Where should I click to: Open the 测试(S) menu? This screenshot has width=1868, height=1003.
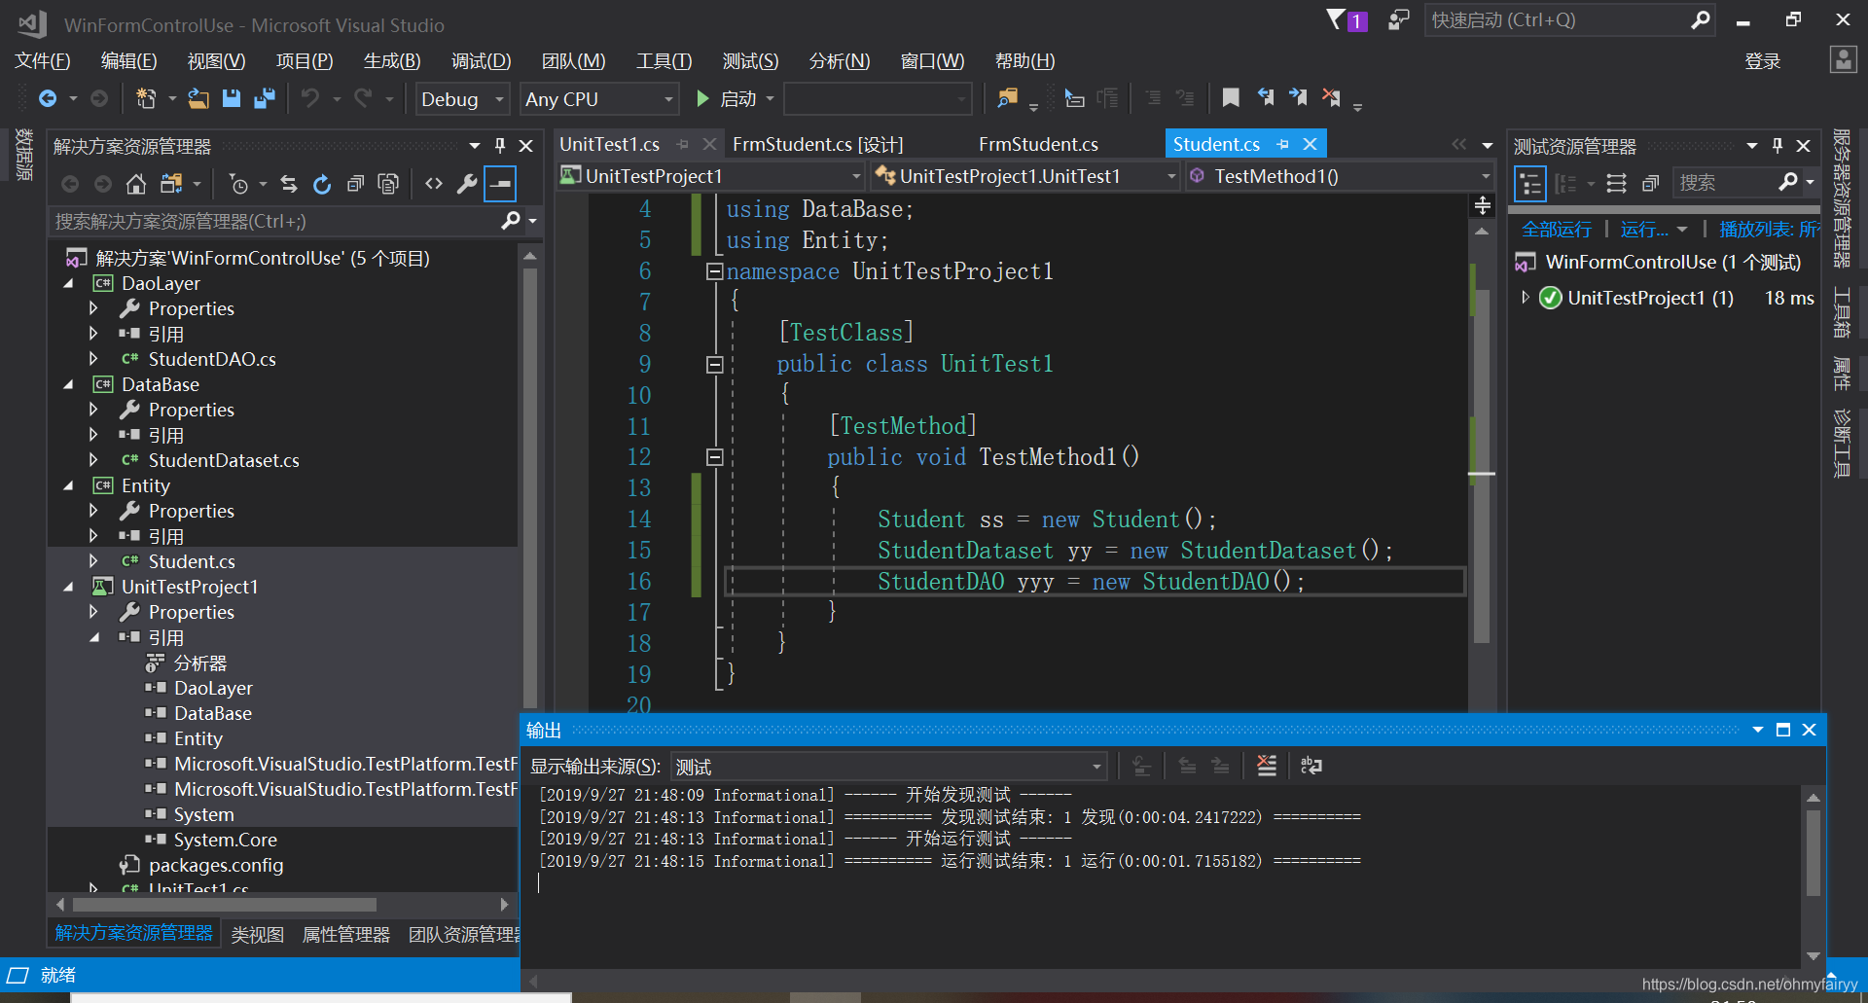(x=750, y=61)
